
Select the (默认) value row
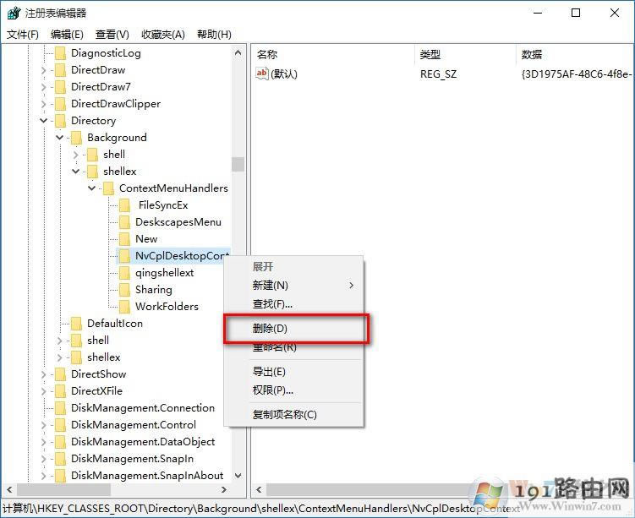(442, 74)
